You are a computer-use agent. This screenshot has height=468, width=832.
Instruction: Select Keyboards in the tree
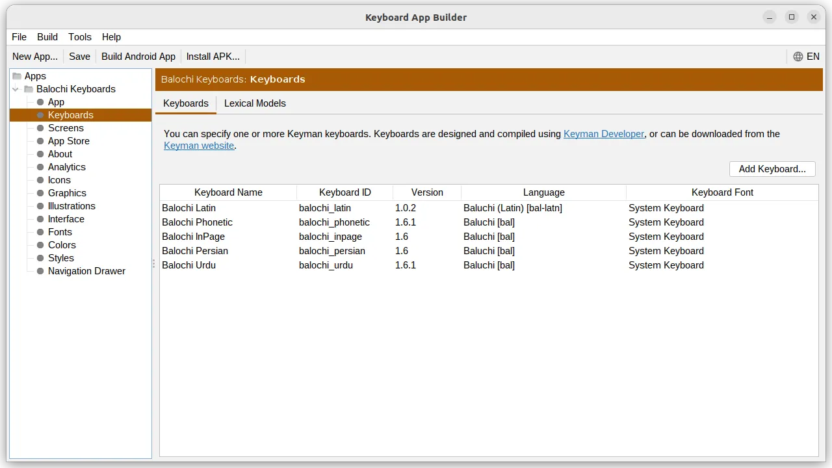(70, 115)
